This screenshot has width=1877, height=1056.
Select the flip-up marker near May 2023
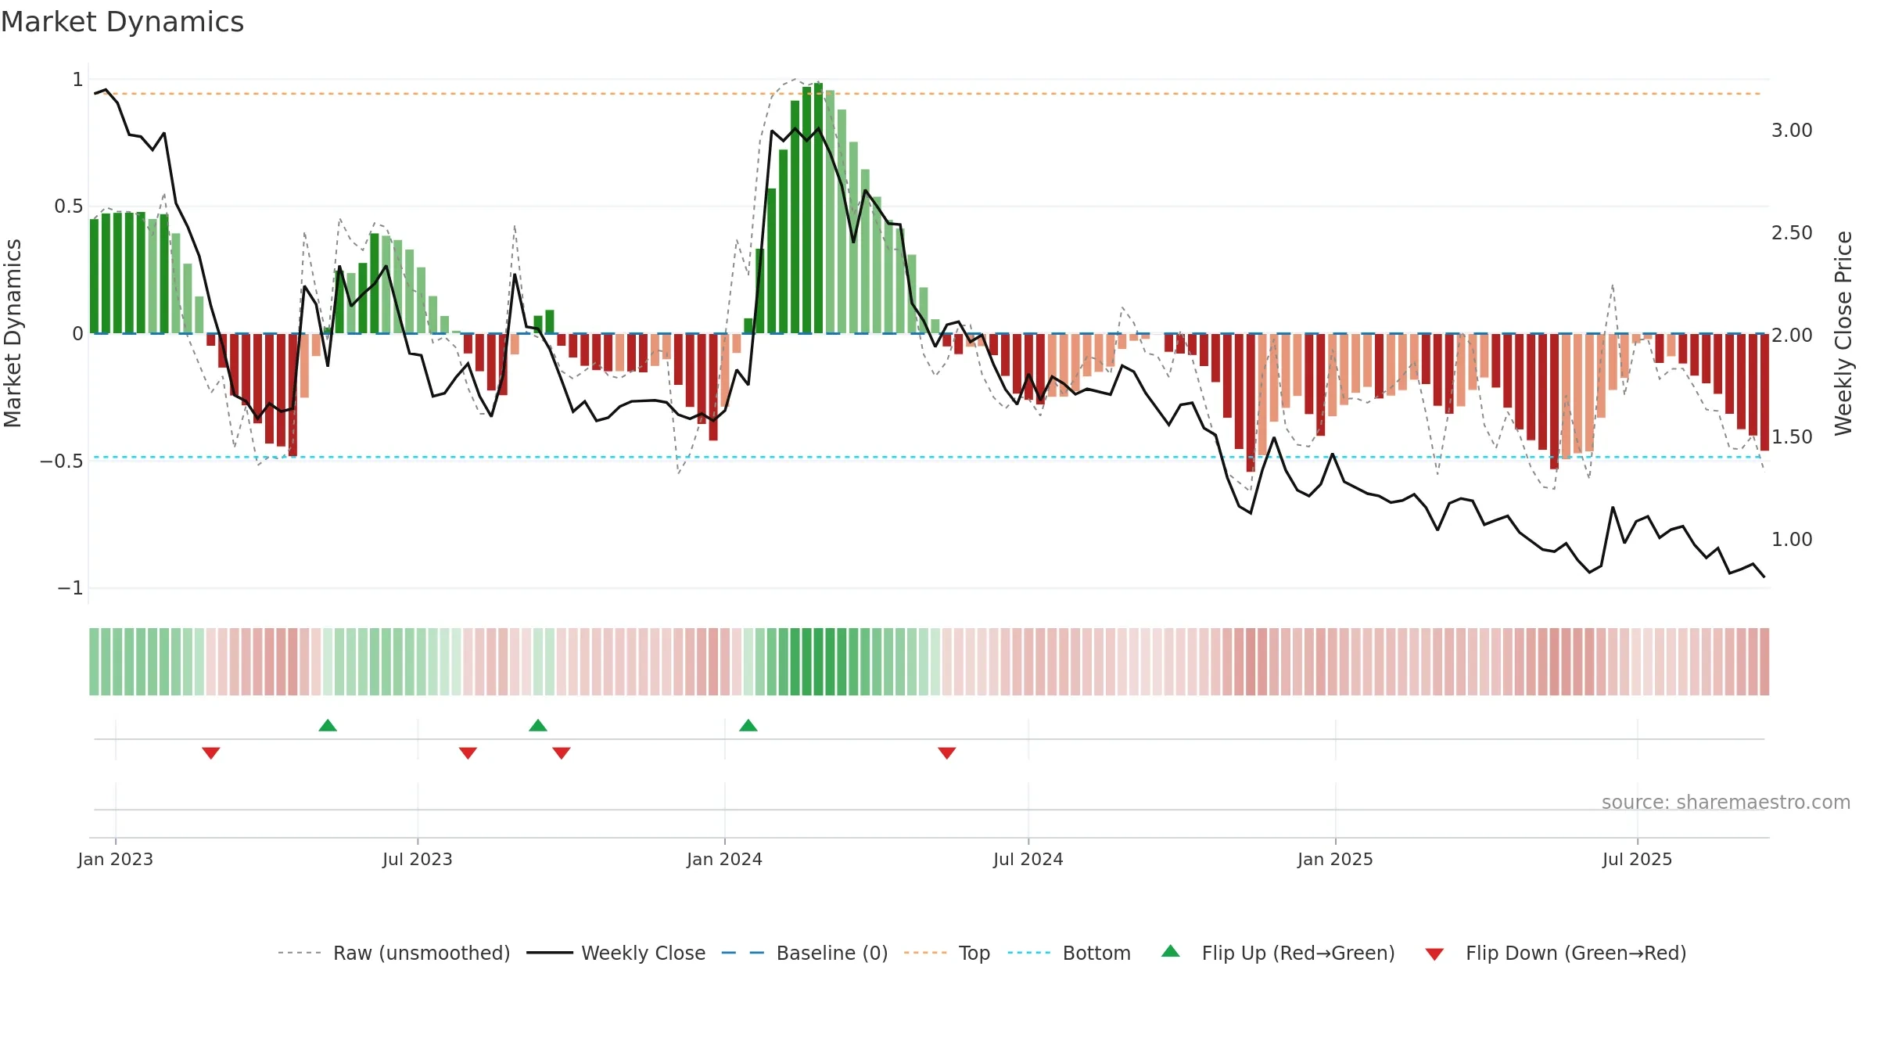(x=328, y=725)
